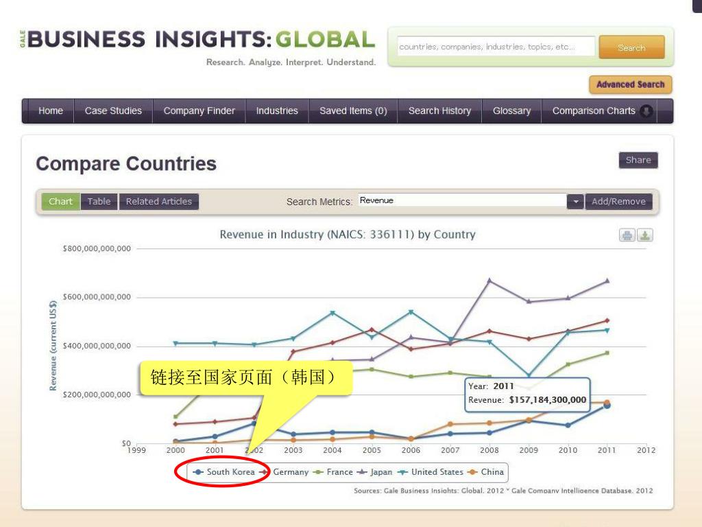The image size is (702, 527).
Task: Click the print chart icon
Action: (627, 235)
